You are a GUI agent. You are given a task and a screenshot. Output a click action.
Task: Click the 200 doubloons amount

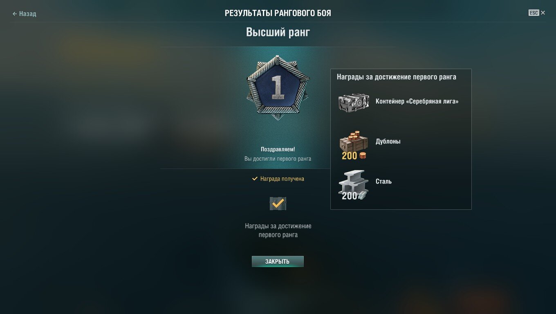350,156
